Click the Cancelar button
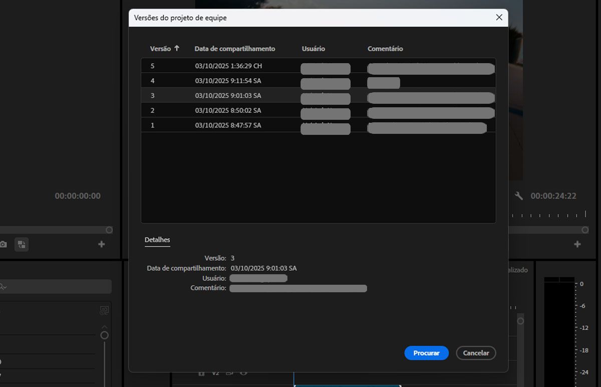This screenshot has width=601, height=387. pyautogui.click(x=475, y=353)
